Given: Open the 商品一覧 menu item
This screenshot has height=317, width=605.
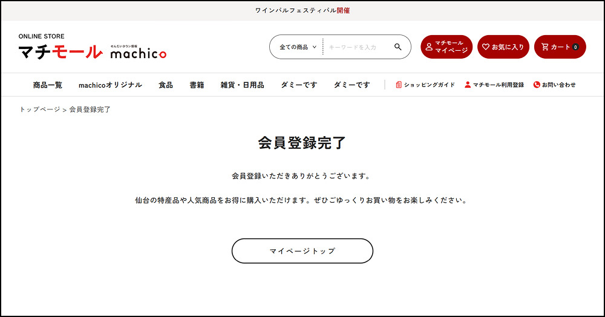Looking at the screenshot, I should 48,85.
